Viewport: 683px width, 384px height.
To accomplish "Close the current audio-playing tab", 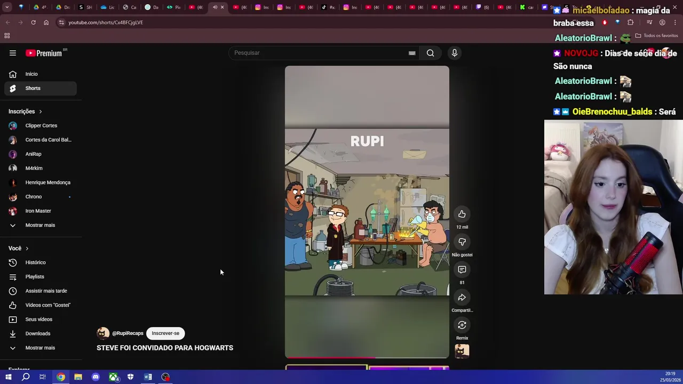I will (223, 7).
